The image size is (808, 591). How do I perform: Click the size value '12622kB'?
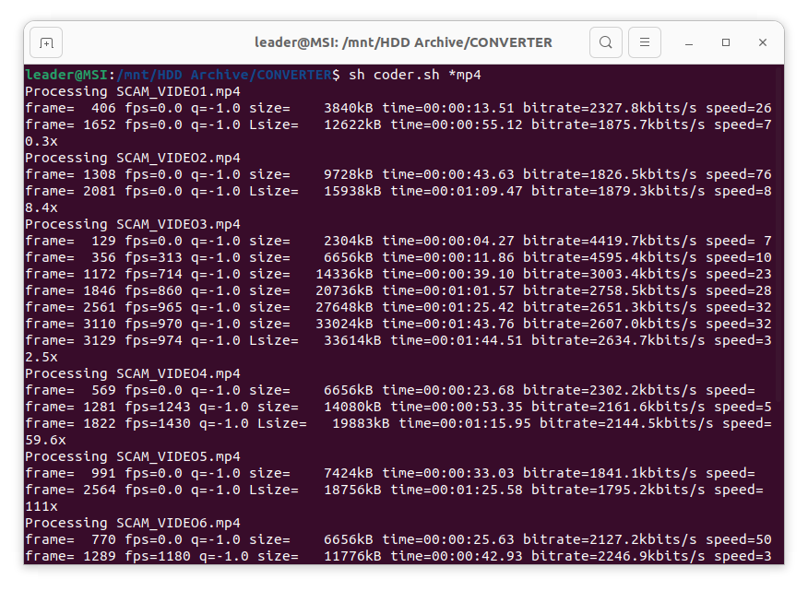[x=353, y=124]
